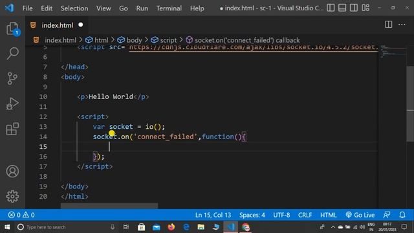Open the notifications bell icon
This screenshot has height=233, width=414.
[x=402, y=215]
